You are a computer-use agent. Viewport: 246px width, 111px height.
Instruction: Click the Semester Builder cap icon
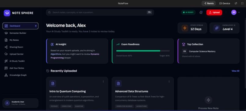[6, 33]
